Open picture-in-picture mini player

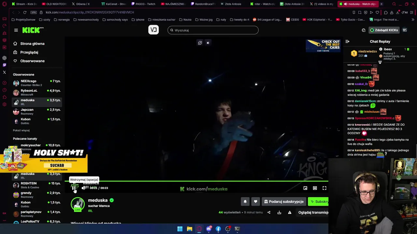305,188
